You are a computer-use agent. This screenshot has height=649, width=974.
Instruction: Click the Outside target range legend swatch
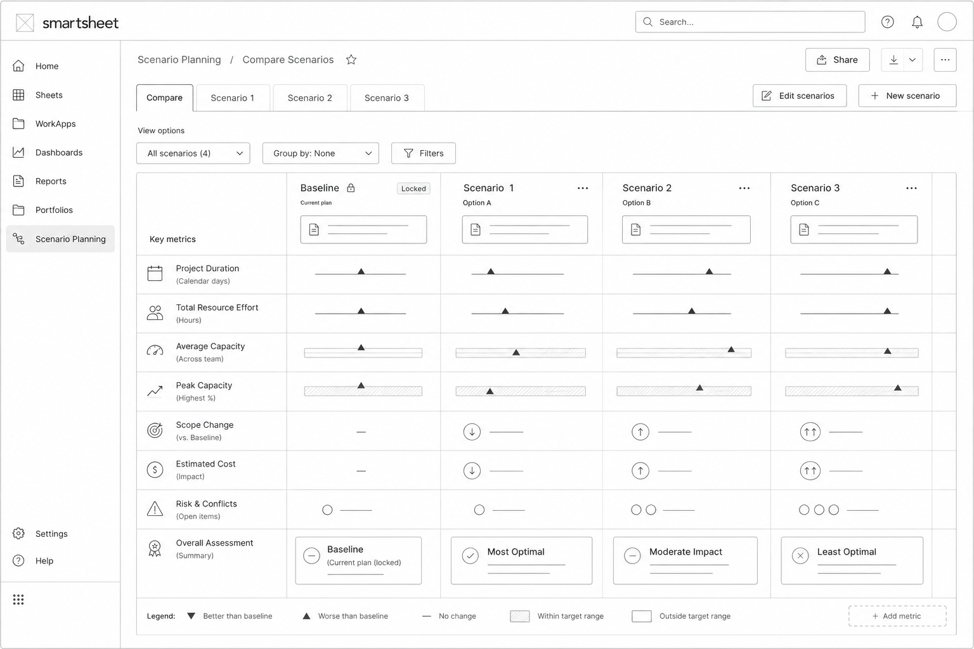click(642, 616)
